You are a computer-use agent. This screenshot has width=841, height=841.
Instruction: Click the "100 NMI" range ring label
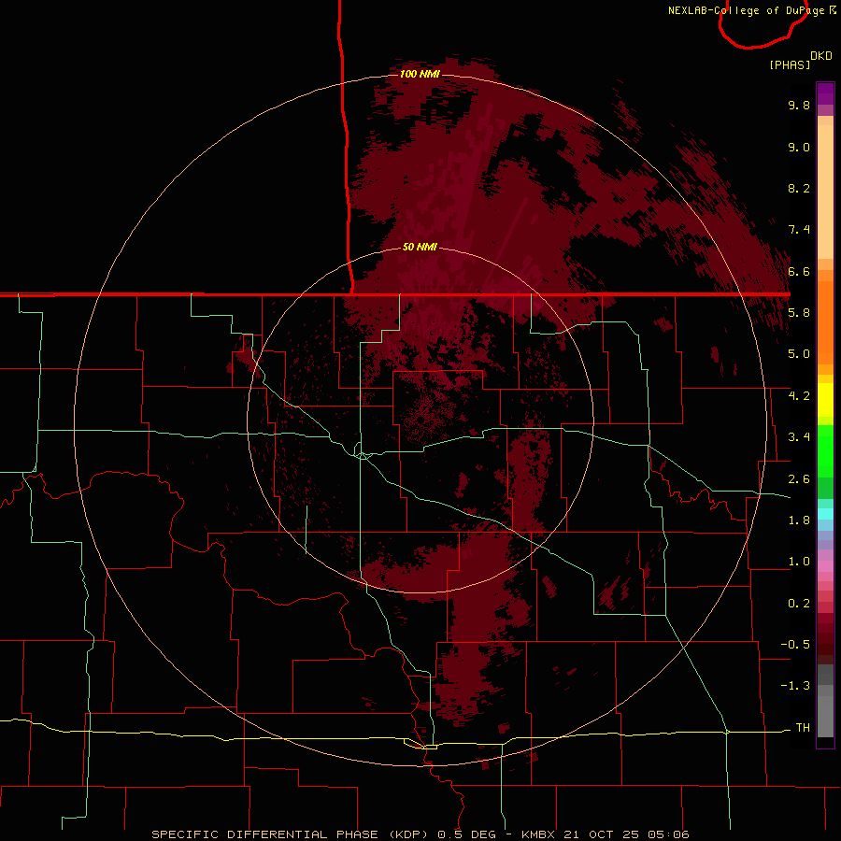pos(420,74)
